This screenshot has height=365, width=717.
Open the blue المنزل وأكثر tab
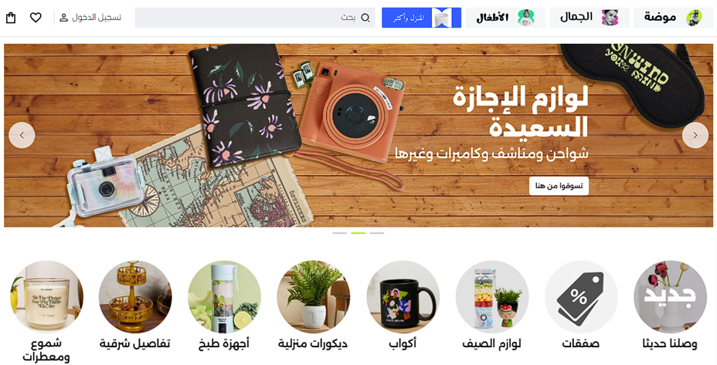pyautogui.click(x=422, y=18)
